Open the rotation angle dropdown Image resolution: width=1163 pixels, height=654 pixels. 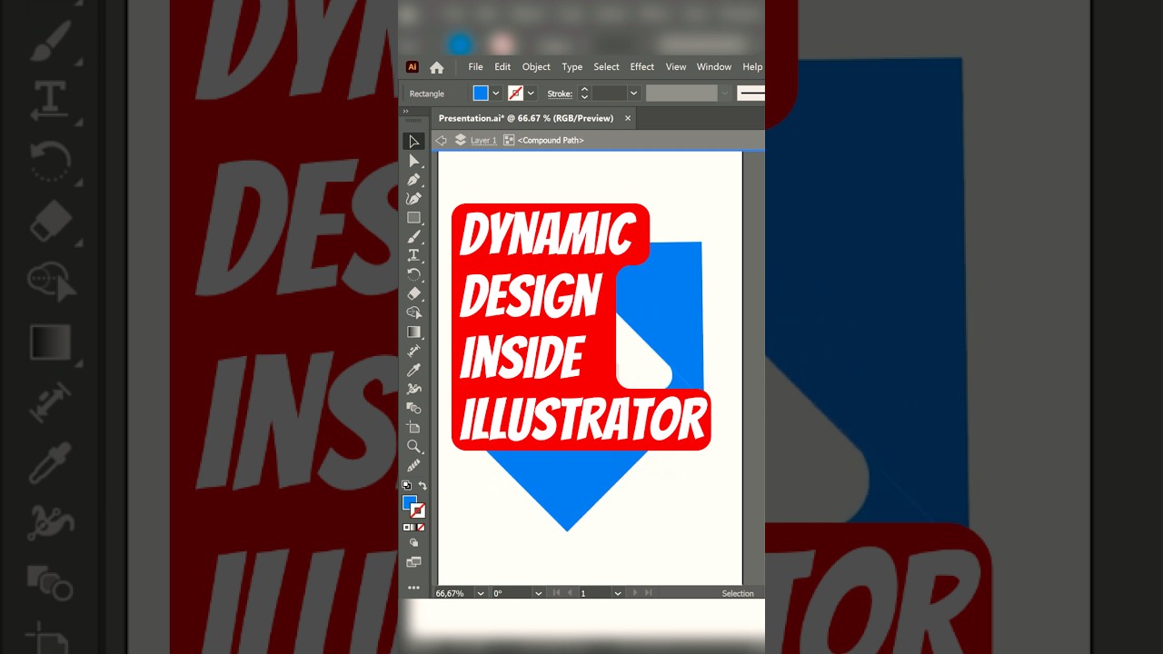click(539, 593)
